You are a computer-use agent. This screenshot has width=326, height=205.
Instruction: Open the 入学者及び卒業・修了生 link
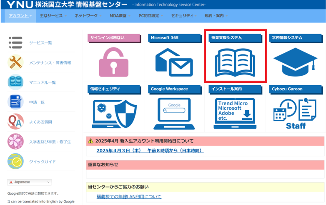[50, 142]
